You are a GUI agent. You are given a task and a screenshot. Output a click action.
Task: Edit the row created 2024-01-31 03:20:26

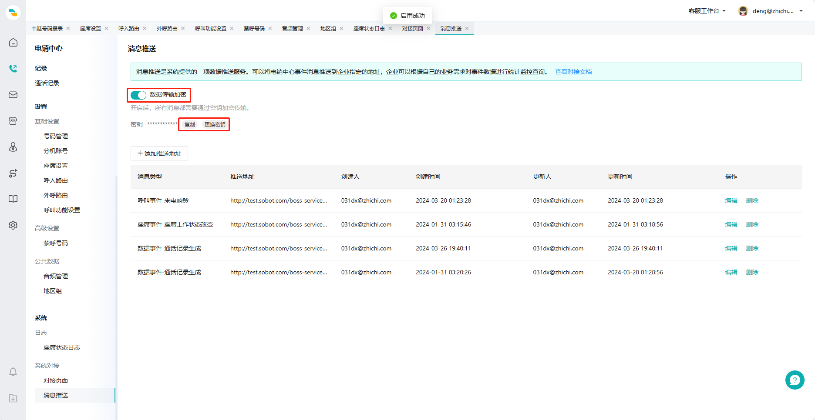coord(731,272)
